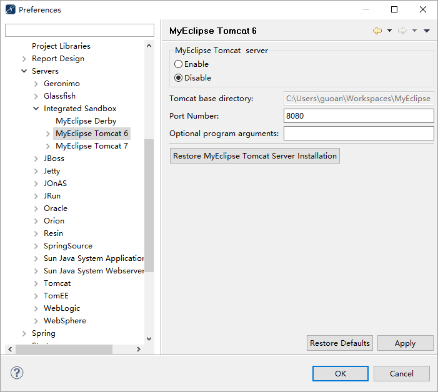Select the Sun Java System Application item

[94, 258]
